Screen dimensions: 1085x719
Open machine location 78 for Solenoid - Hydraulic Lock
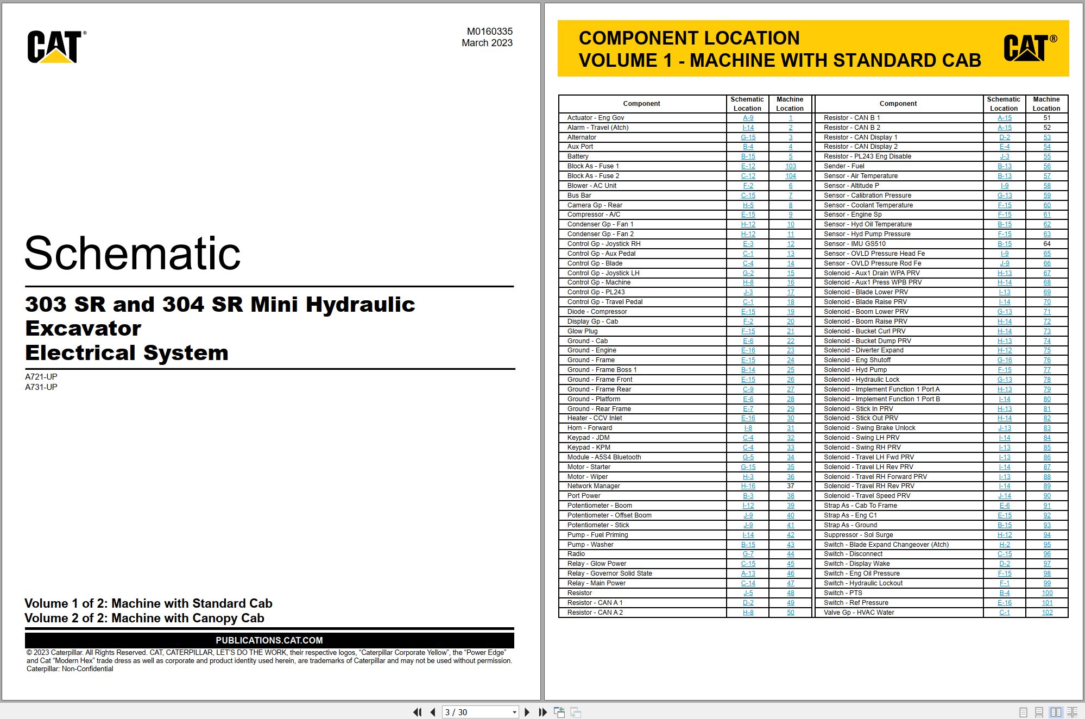point(1047,380)
